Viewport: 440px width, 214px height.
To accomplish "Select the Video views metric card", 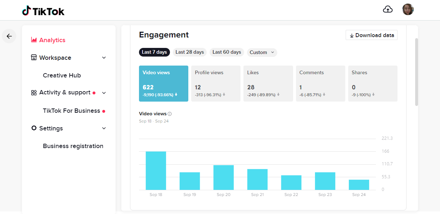I will pyautogui.click(x=163, y=84).
